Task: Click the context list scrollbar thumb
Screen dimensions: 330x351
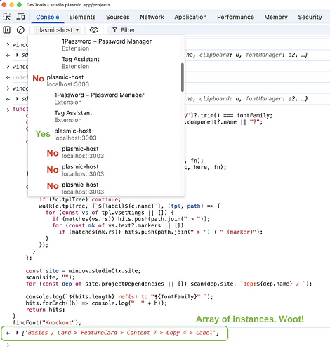Action: (x=183, y=77)
